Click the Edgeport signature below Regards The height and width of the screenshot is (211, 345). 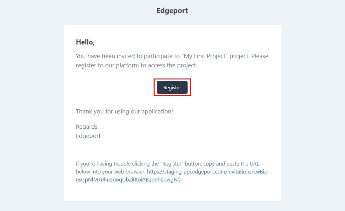[x=88, y=136]
